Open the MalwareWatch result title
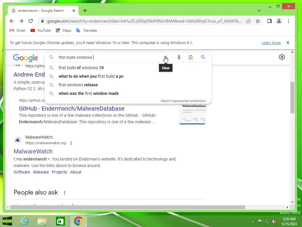The width and height of the screenshot is (302, 227). point(33,151)
